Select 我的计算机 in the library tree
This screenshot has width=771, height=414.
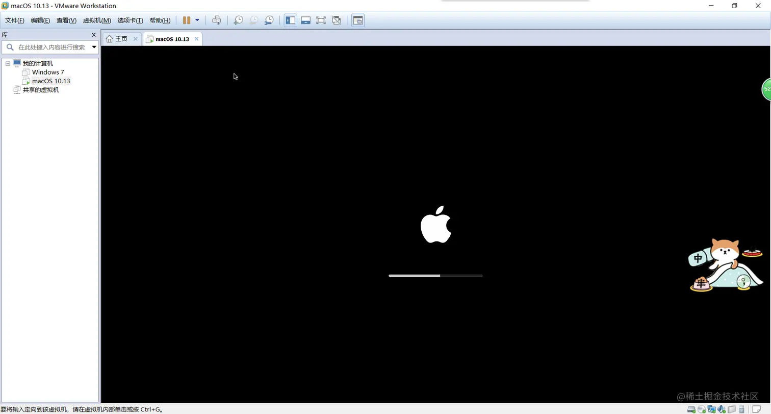pyautogui.click(x=38, y=63)
